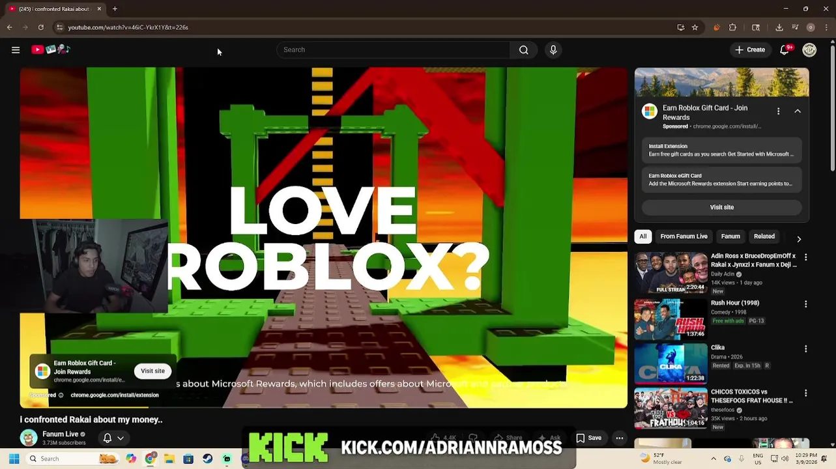Open the Windows Start menu
This screenshot has height=469, width=836.
[14, 459]
